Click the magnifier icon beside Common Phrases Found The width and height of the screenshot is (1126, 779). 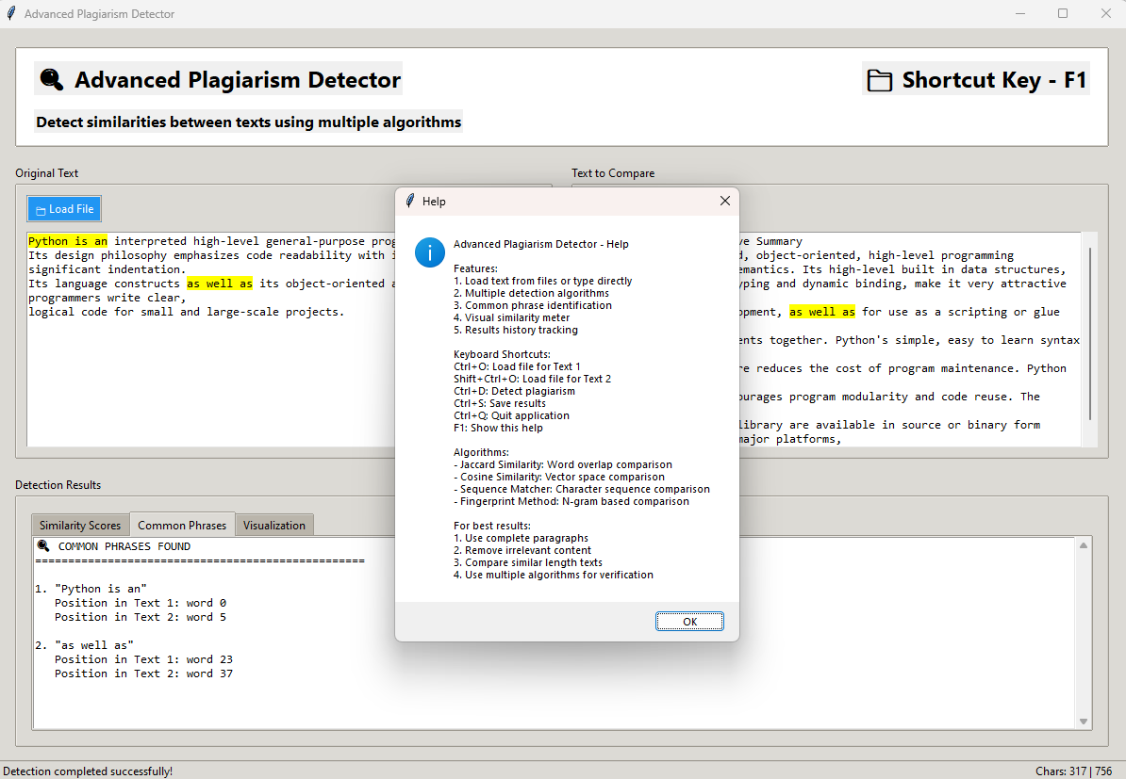(x=43, y=546)
